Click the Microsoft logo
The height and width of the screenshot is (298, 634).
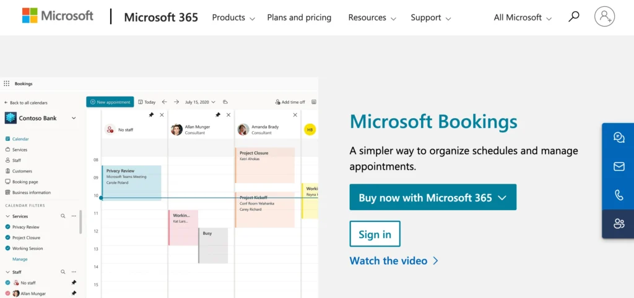point(58,16)
